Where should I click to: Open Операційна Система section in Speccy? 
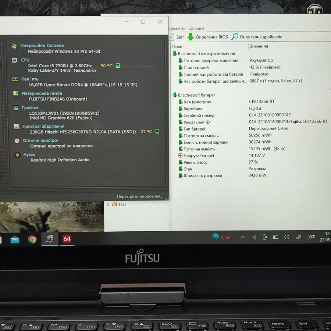42,45
